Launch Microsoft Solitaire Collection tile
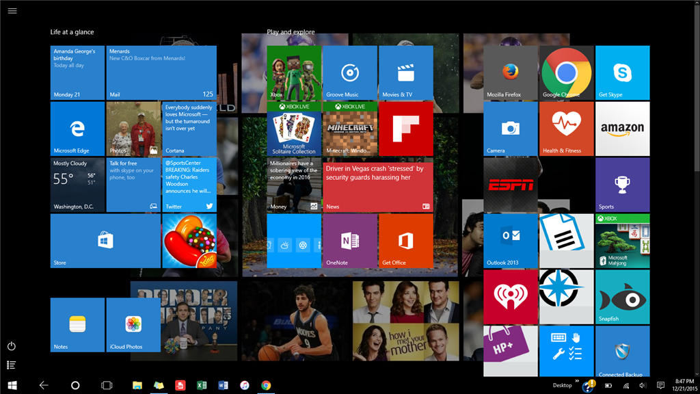Viewport: 700px width, 394px height. tap(294, 129)
